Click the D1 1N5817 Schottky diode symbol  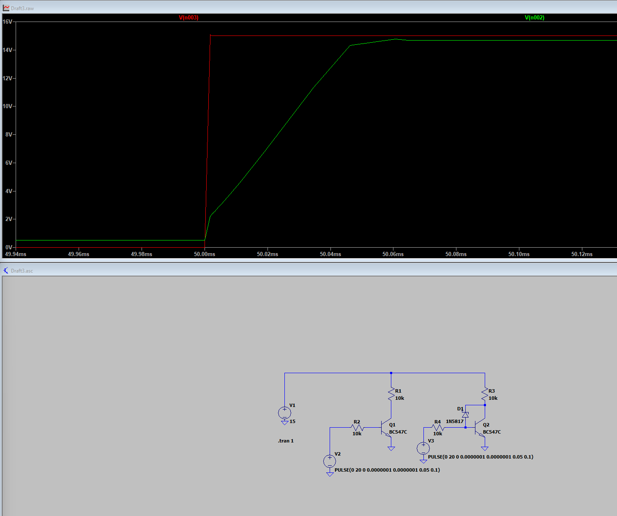[x=465, y=415]
